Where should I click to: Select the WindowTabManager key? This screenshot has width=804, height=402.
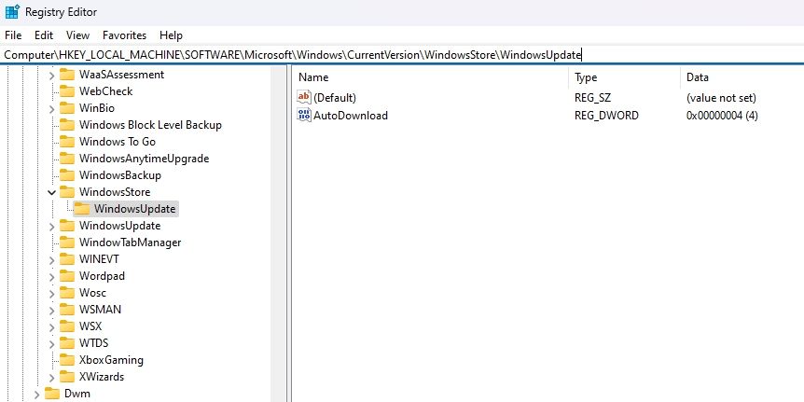[130, 243]
